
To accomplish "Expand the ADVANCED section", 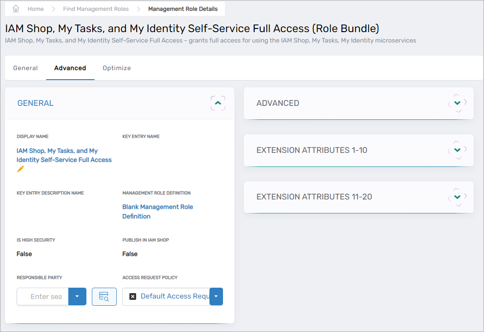I will click(457, 103).
